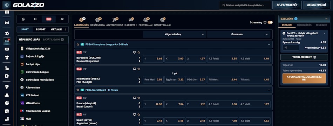Pick Bayern win odds 1.37
The height and width of the screenshot is (126, 333).
(196, 59)
